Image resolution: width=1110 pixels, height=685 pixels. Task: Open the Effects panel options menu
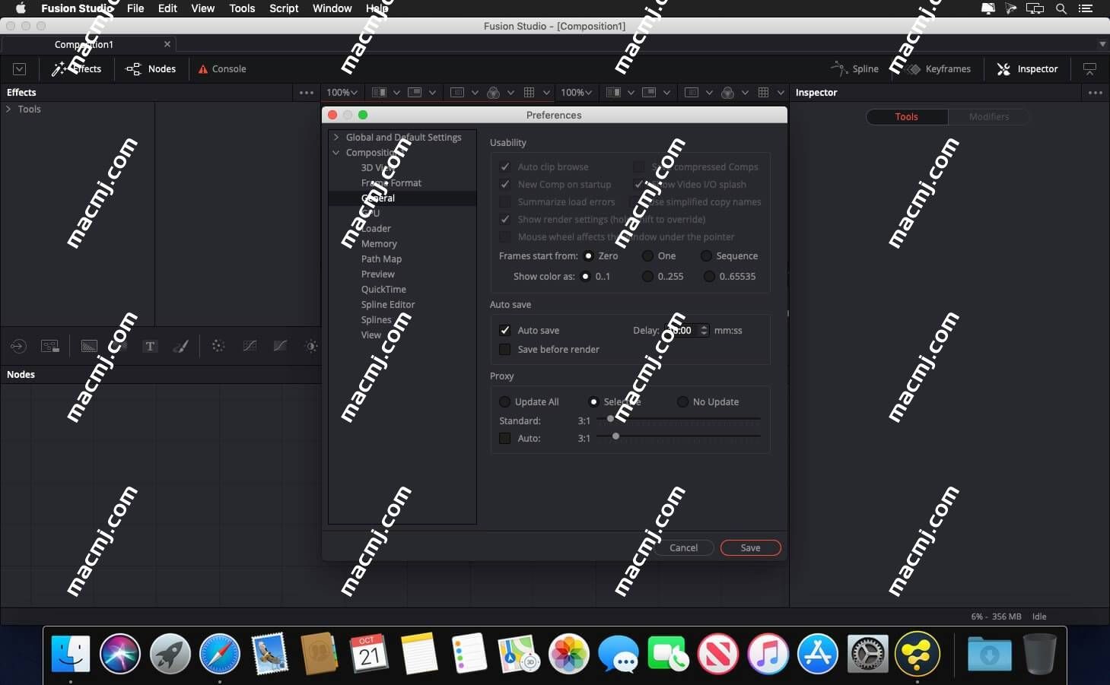click(x=307, y=93)
